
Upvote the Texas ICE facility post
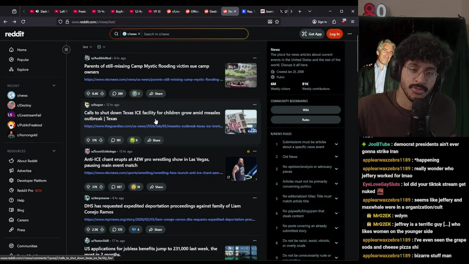tap(88, 140)
